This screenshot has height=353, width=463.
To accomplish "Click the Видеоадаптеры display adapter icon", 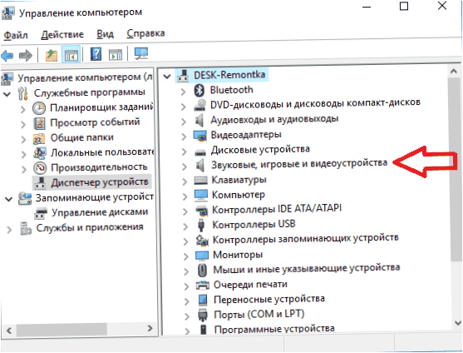I will click(x=199, y=136).
